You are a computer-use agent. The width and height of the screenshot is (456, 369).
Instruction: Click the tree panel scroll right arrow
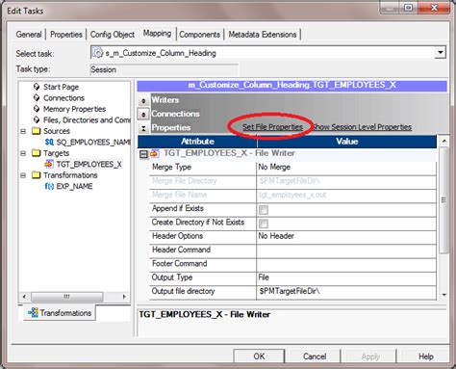point(124,297)
